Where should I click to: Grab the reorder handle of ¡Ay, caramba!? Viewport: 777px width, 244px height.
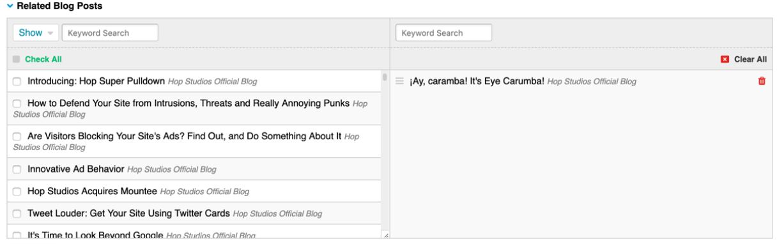tap(399, 81)
